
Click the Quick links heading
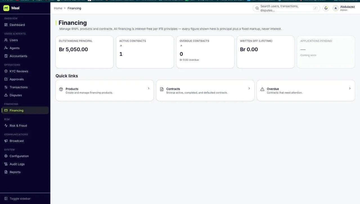[67, 76]
